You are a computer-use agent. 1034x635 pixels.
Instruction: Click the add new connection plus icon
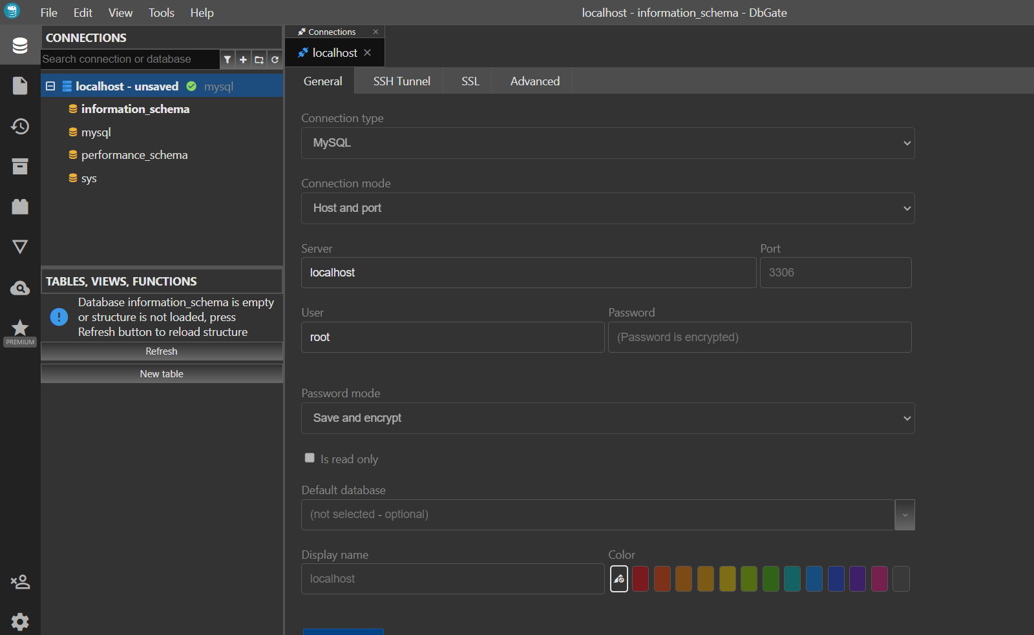[243, 59]
